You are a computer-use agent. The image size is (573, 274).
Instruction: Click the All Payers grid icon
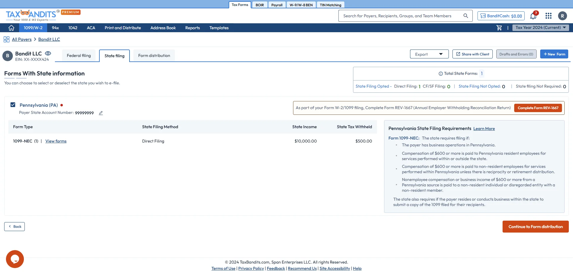point(7,39)
